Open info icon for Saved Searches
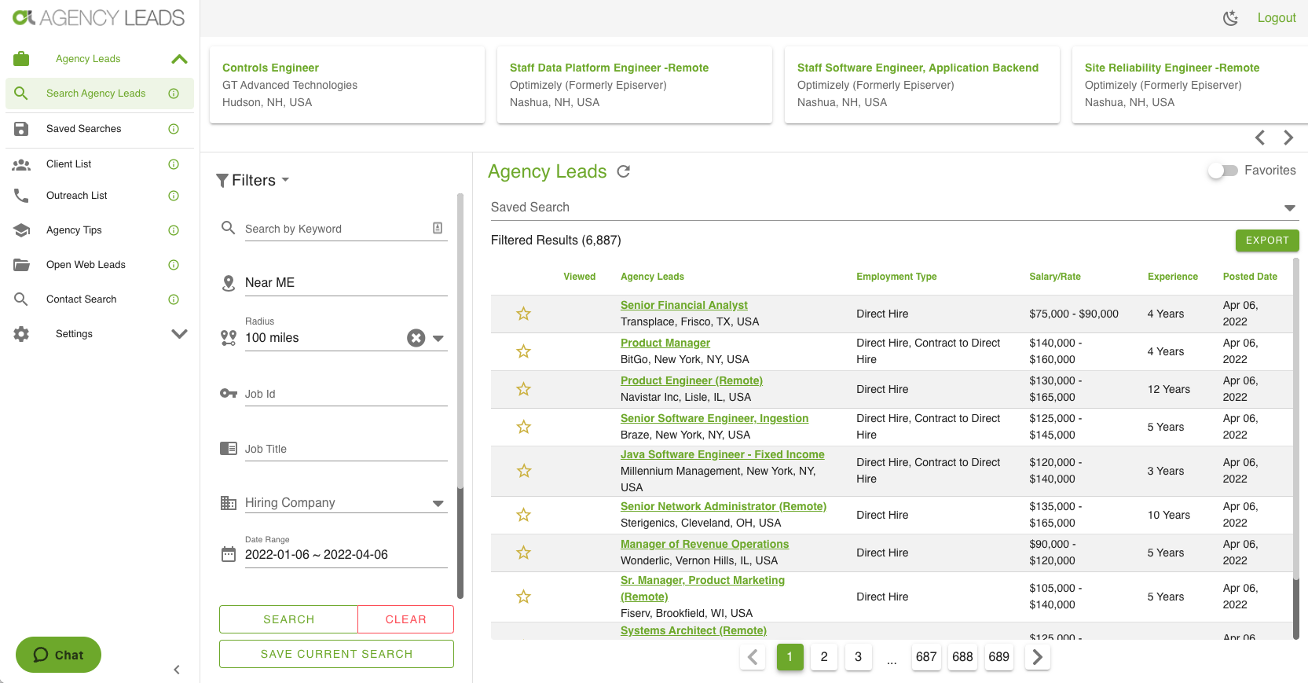 (174, 129)
